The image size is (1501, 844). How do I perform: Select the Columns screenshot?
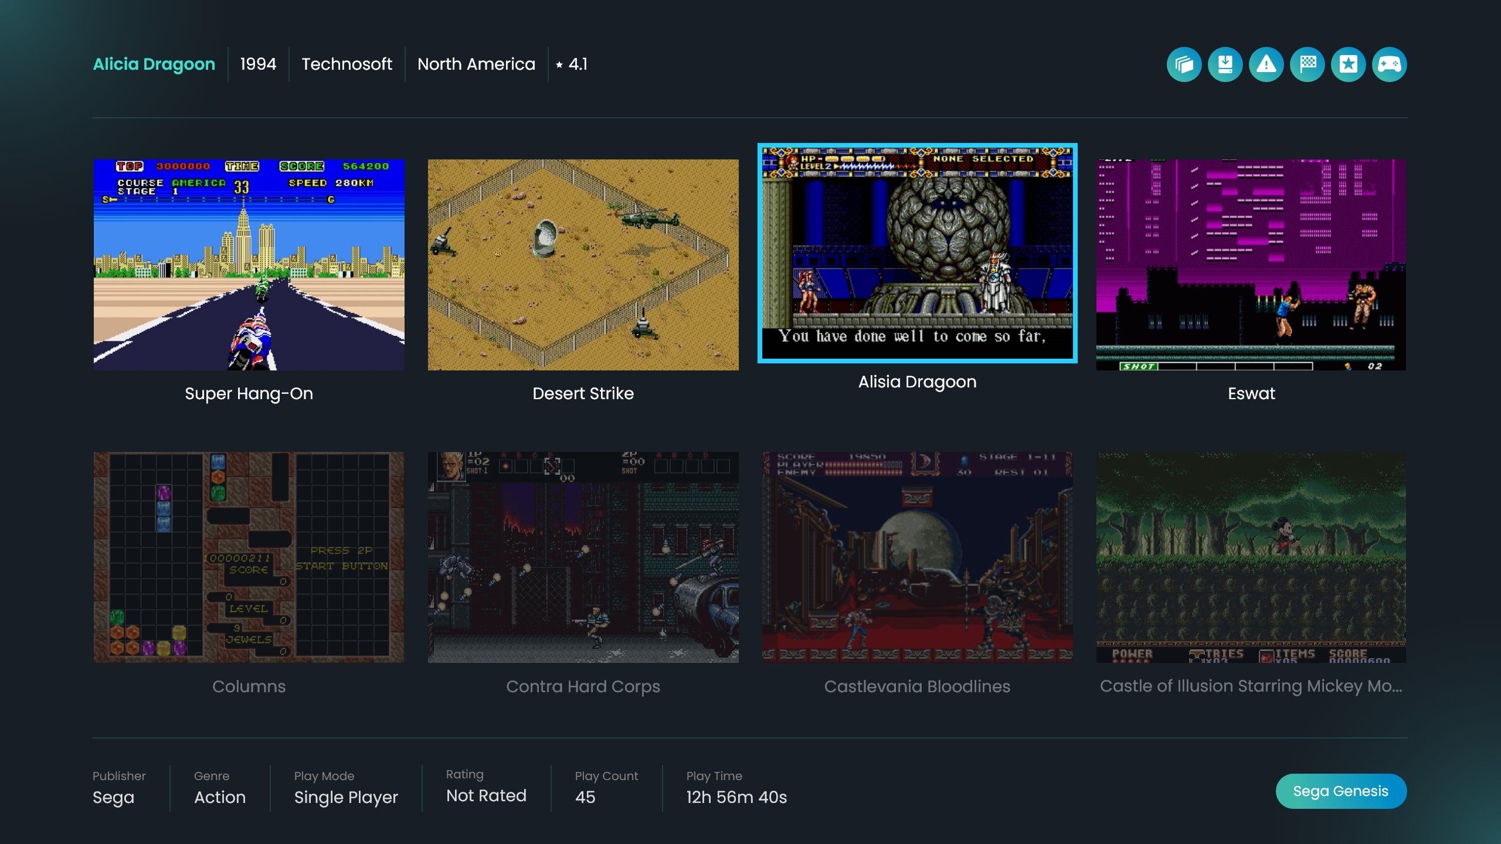tap(249, 557)
